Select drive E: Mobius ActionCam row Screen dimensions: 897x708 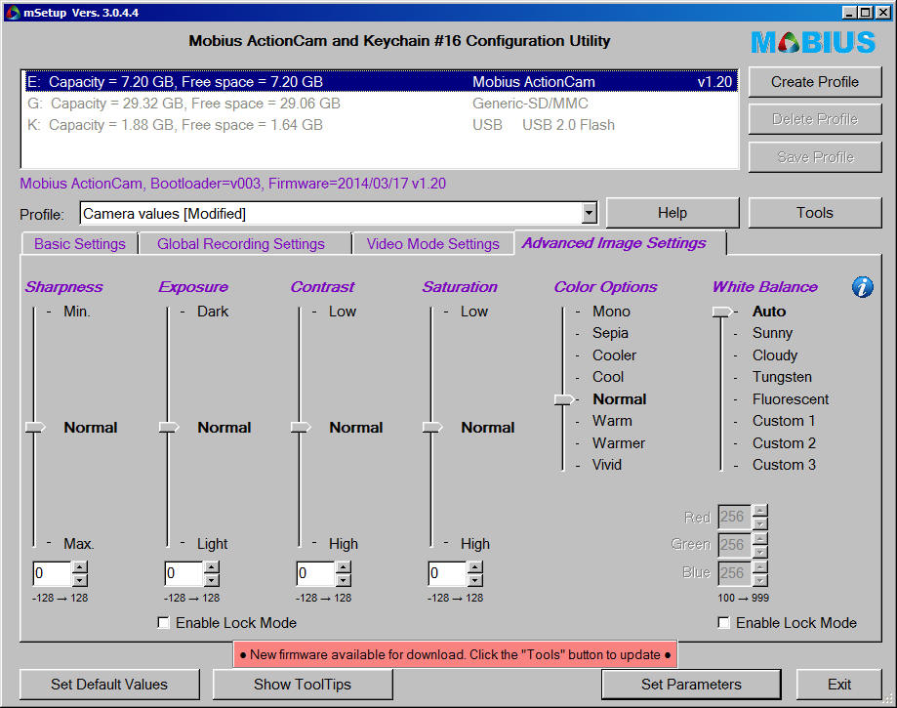381,82
